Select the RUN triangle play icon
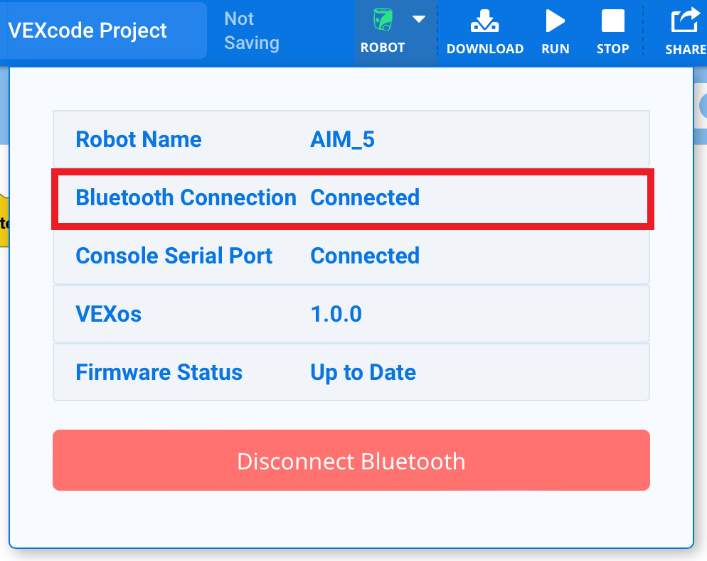This screenshot has width=707, height=561. pyautogui.click(x=555, y=21)
